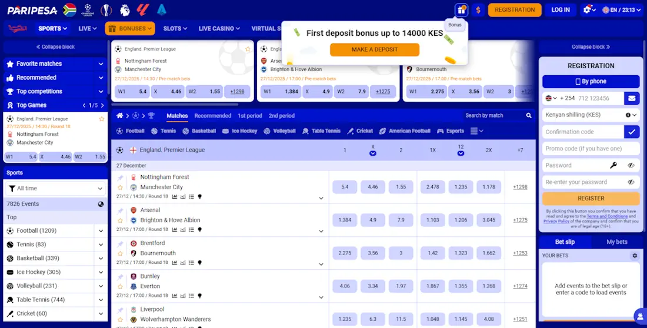Click the REGISTRATION header button
Viewport: 647px width, 328px height.
coord(515,10)
